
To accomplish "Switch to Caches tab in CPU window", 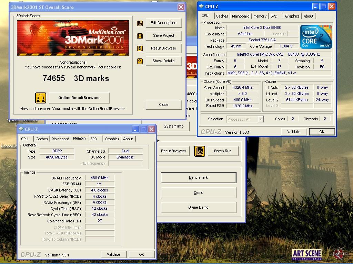I will (x=222, y=16).
